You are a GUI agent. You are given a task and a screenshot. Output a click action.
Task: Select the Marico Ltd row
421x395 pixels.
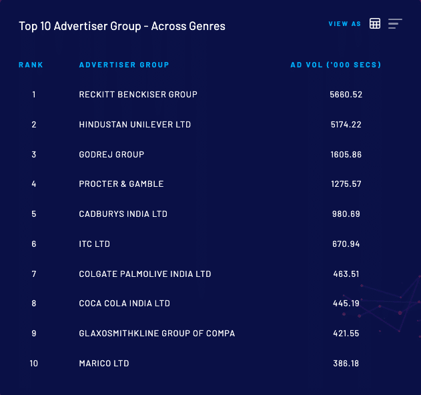(x=103, y=364)
